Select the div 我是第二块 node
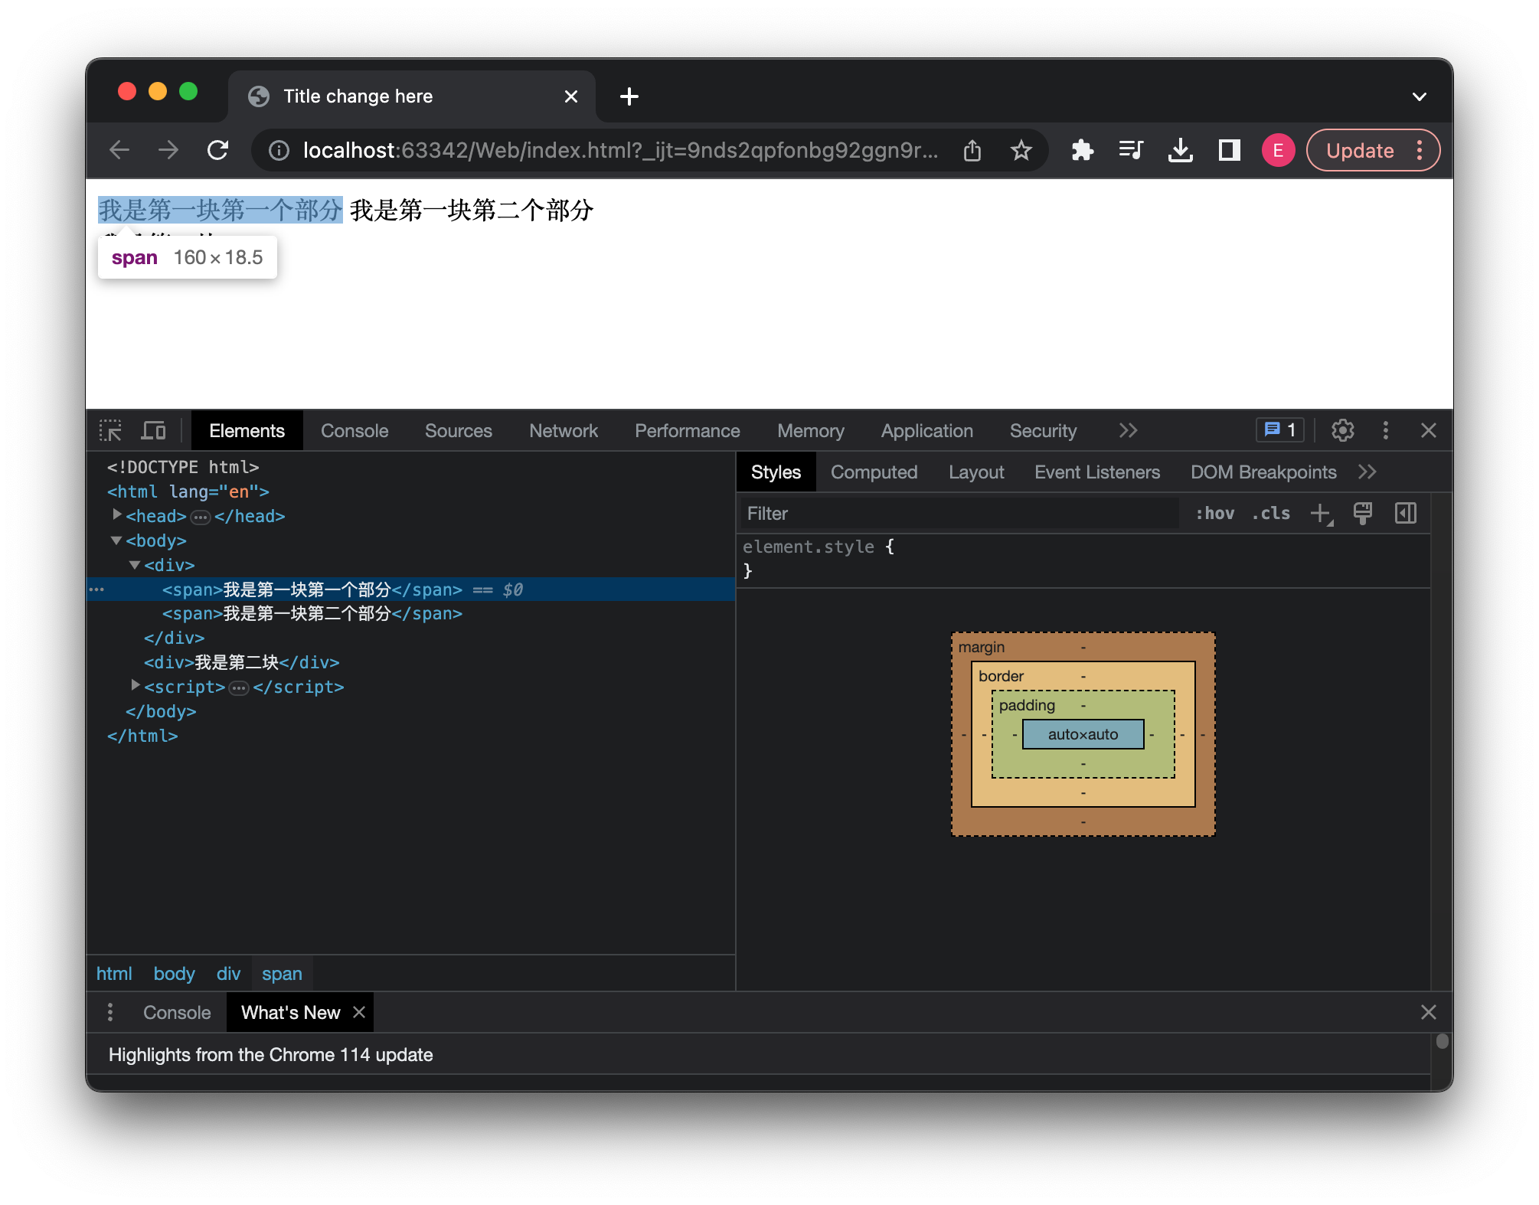Image resolution: width=1539 pixels, height=1205 pixels. coord(241,662)
